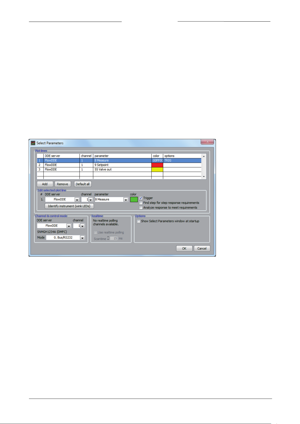This screenshot has height=424, width=300.
Task: Close the Select Parameters dialog
Action: pyautogui.click(x=207, y=142)
